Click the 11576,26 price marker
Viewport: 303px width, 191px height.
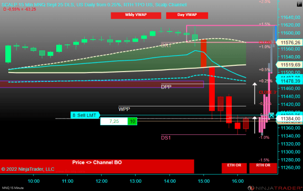(289, 43)
